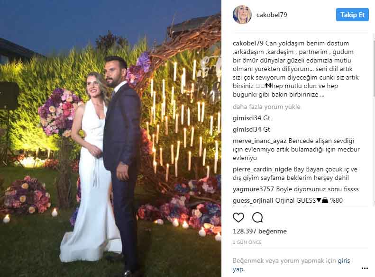Open the 1 GÜN ÖNCE post timestamp
The image size is (375, 277).
(x=247, y=242)
